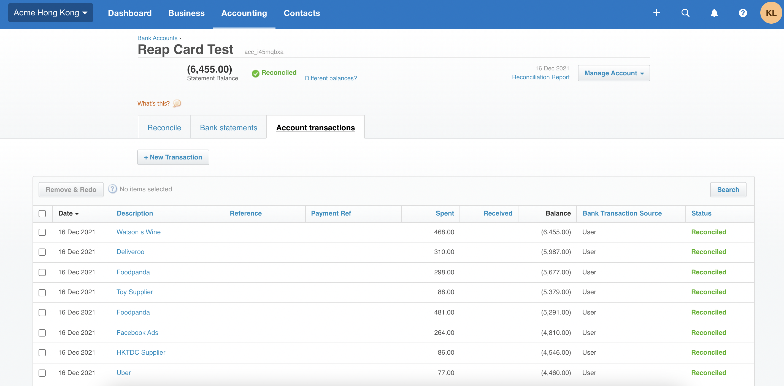Check the Watson s Wine row checkbox
Viewport: 784px width, 386px height.
[x=42, y=232]
